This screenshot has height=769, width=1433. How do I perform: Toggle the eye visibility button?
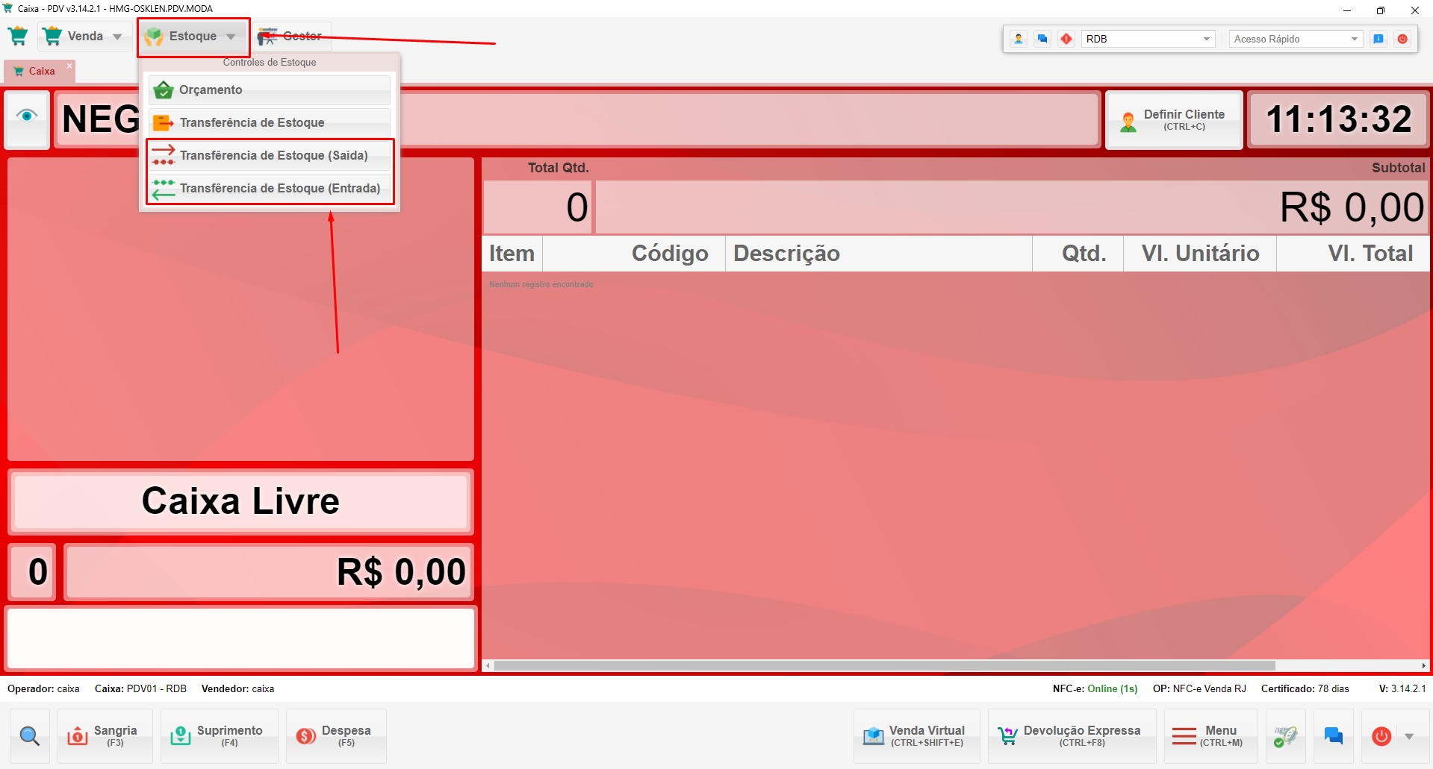(27, 116)
